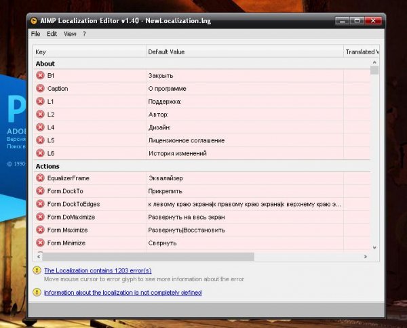This screenshot has width=407, height=328.
Task: Click the default value 'Развернуть на весь экран'
Action: coord(187,218)
